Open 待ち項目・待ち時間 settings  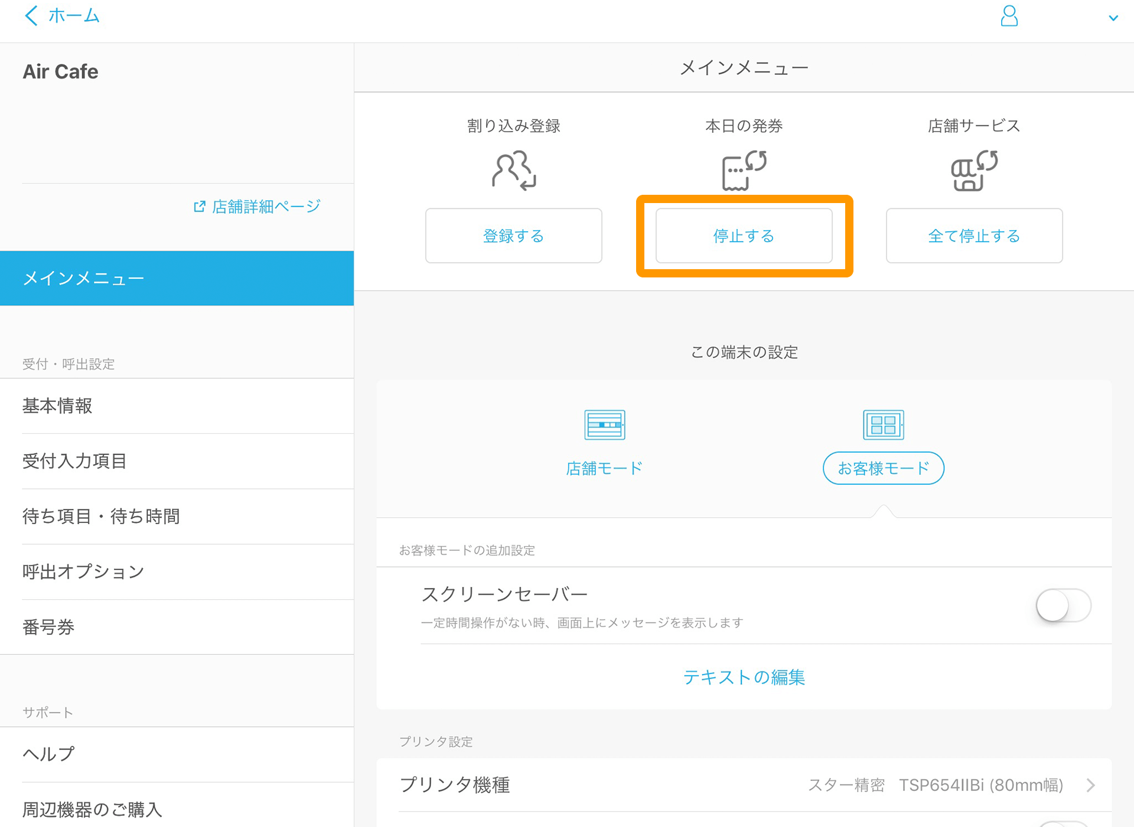point(177,517)
